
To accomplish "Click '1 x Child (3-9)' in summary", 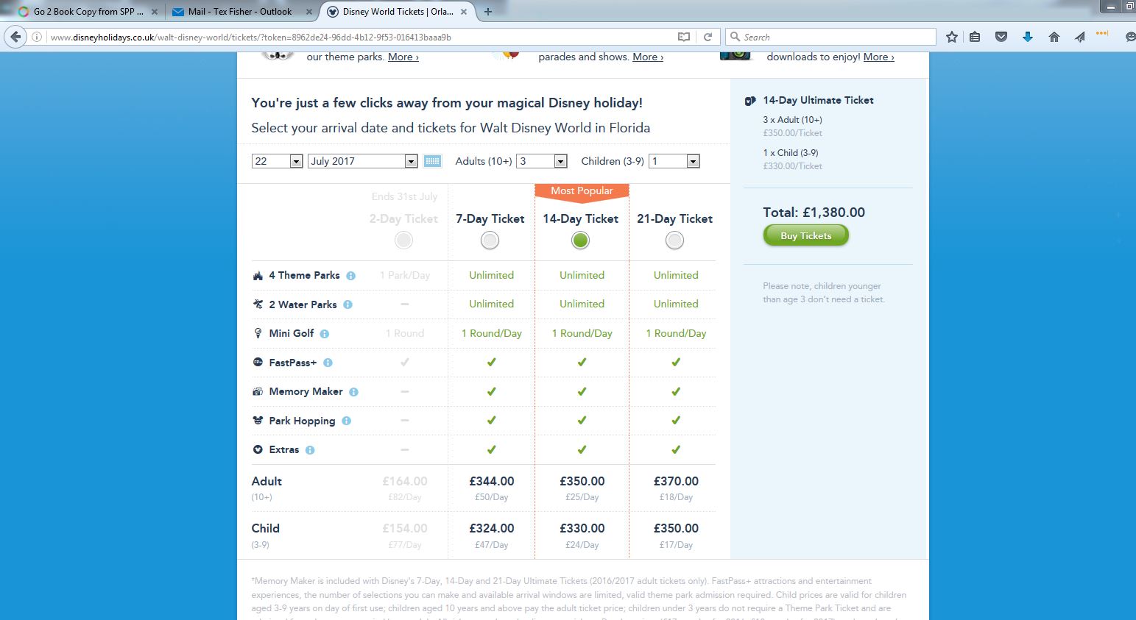I will click(790, 153).
